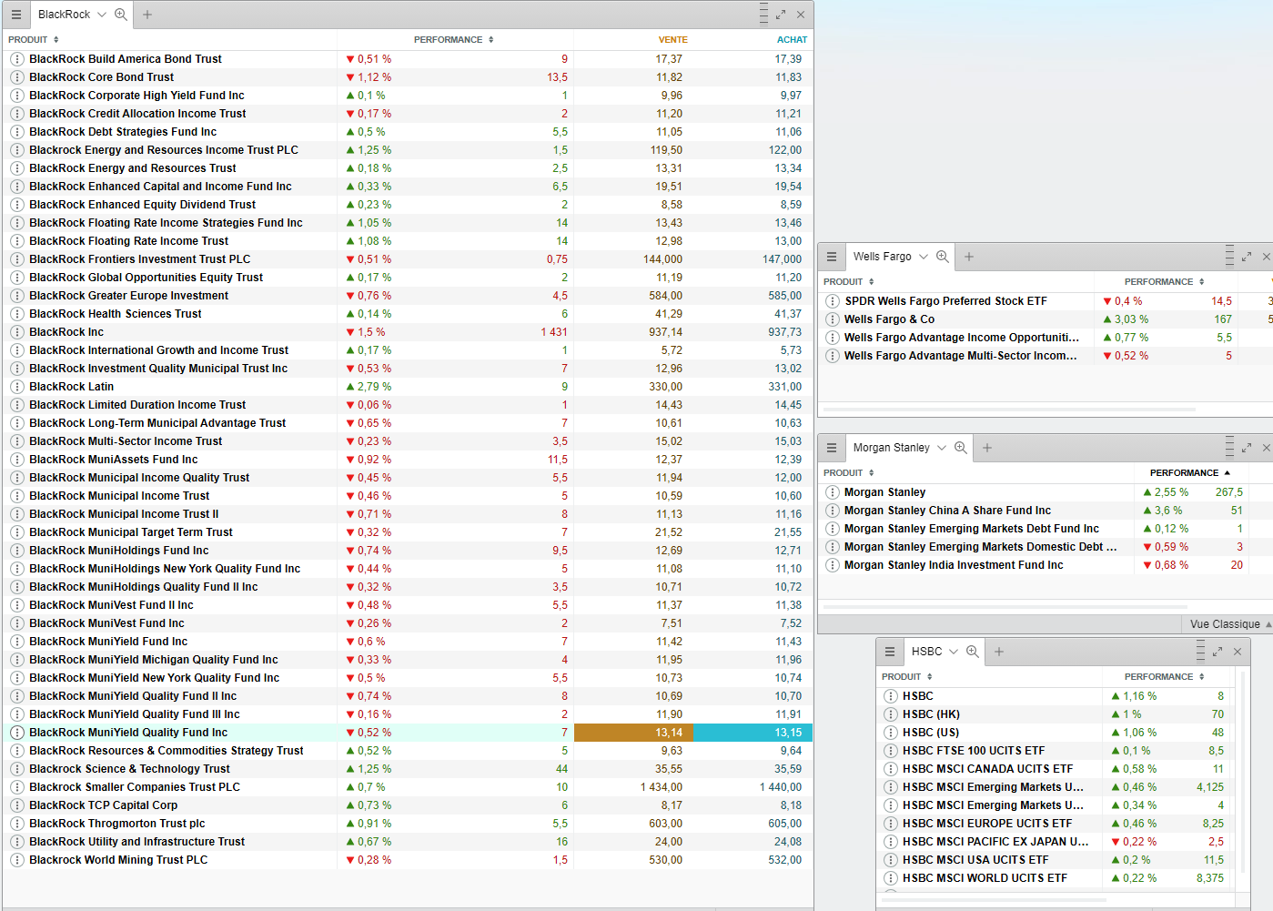Image resolution: width=1273 pixels, height=911 pixels.
Task: Sort Morgan Stanley list by PERFORMANCE column
Action: 1190,473
